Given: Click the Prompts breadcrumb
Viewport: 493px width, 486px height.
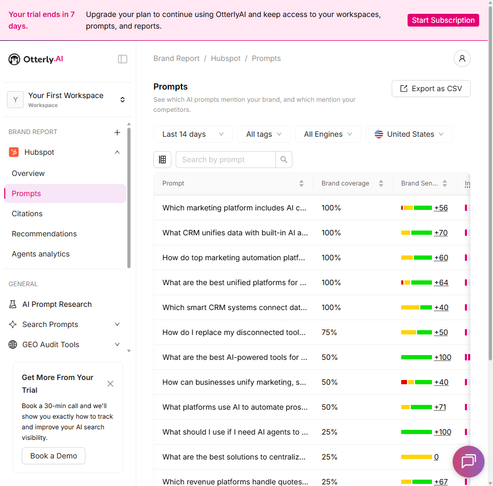Looking at the screenshot, I should click(x=266, y=58).
